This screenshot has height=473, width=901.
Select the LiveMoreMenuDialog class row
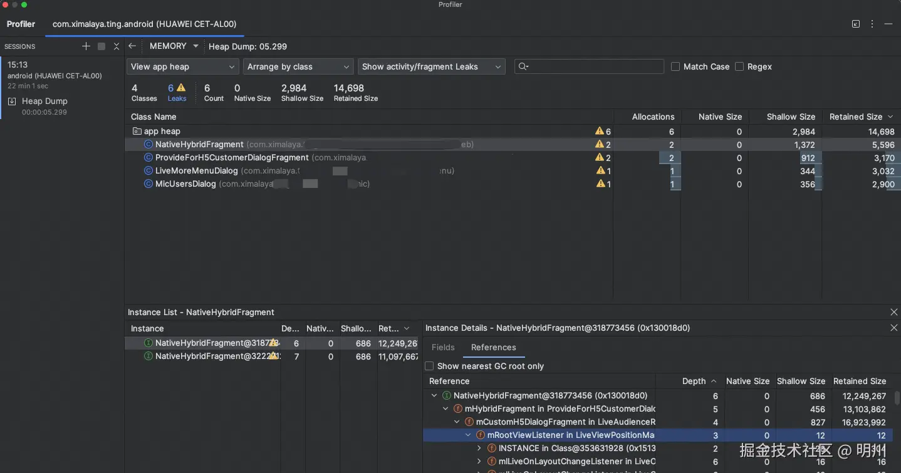196,170
